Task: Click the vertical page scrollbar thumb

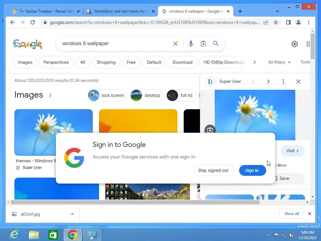Action: click(313, 46)
